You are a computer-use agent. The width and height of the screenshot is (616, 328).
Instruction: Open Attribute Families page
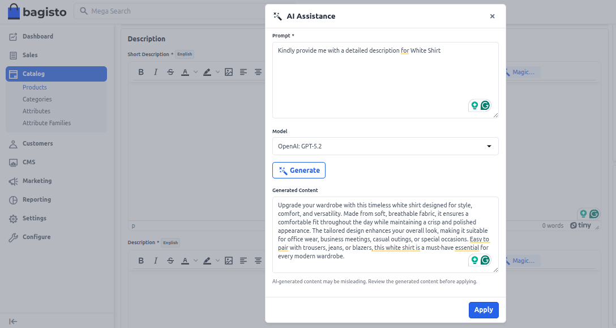click(x=46, y=123)
